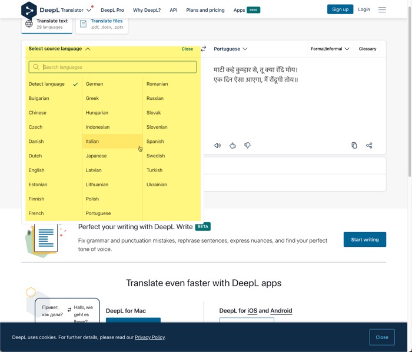412x352 pixels.
Task: Open the Formal/informal dropdown
Action: (x=330, y=49)
